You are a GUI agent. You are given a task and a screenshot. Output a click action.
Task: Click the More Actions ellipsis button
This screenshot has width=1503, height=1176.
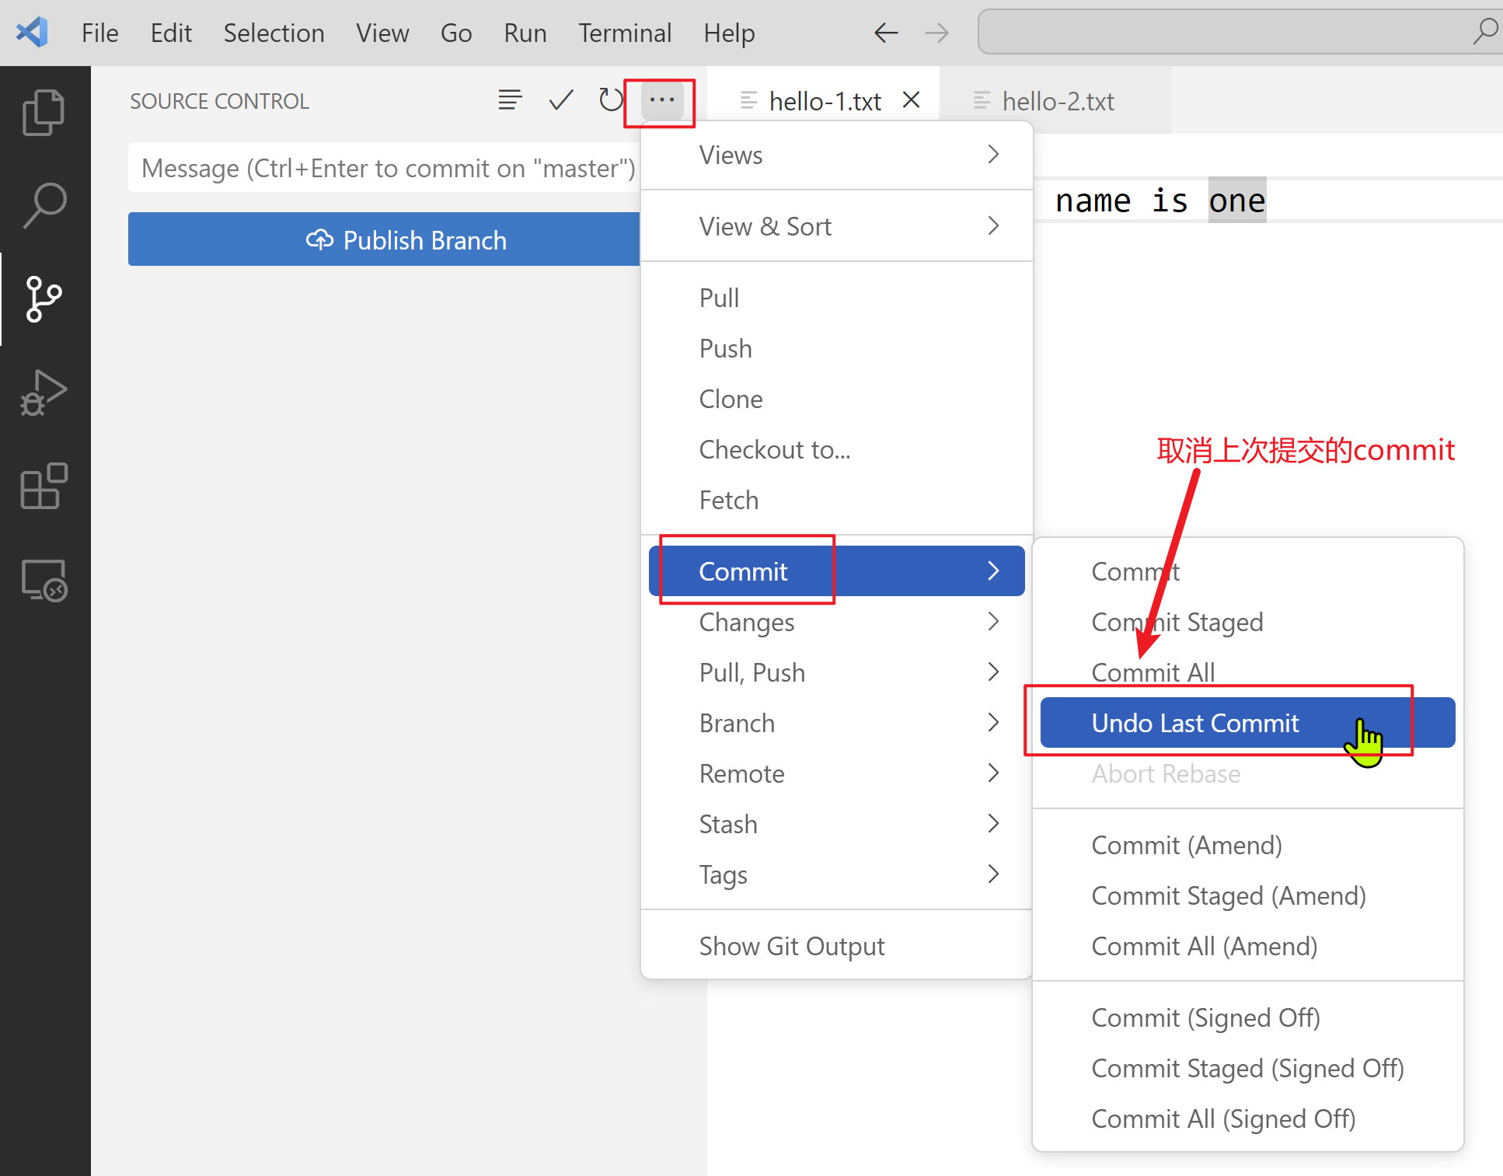[x=661, y=100]
